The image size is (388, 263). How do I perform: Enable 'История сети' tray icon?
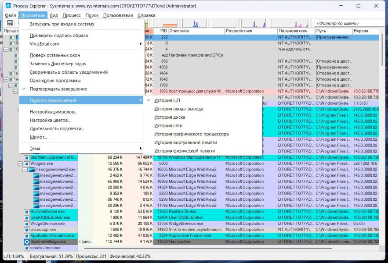point(168,126)
